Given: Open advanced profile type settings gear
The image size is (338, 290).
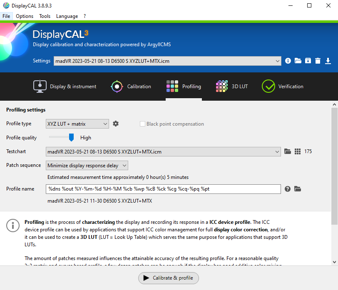Looking at the screenshot, I should pos(116,124).
